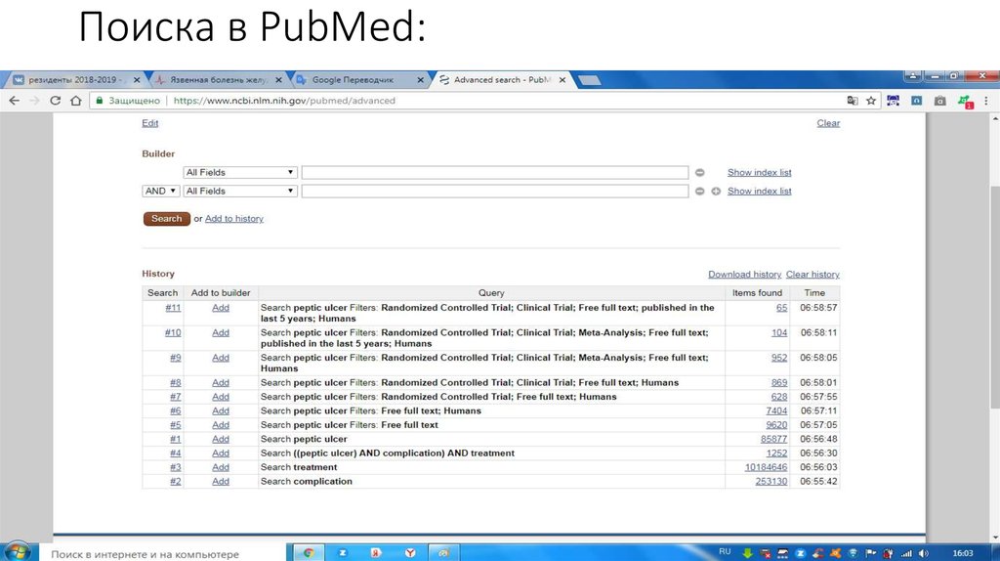Open the 869 items found result

pos(778,382)
